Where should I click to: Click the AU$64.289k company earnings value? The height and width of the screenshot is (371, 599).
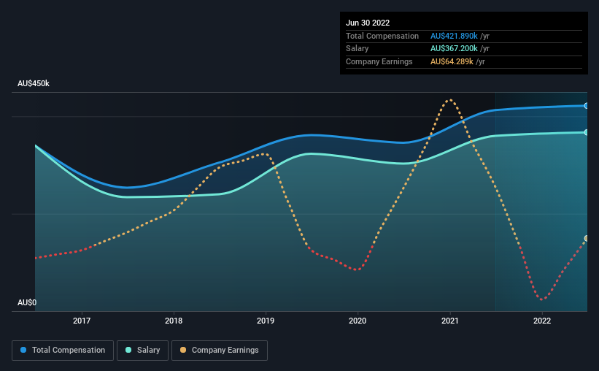(x=452, y=61)
